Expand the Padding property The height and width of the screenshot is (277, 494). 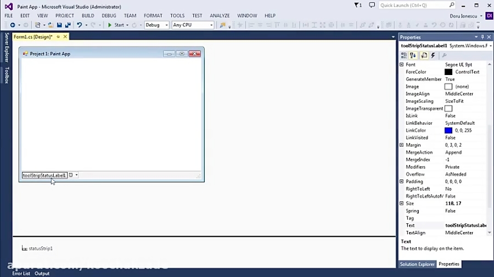tap(402, 182)
